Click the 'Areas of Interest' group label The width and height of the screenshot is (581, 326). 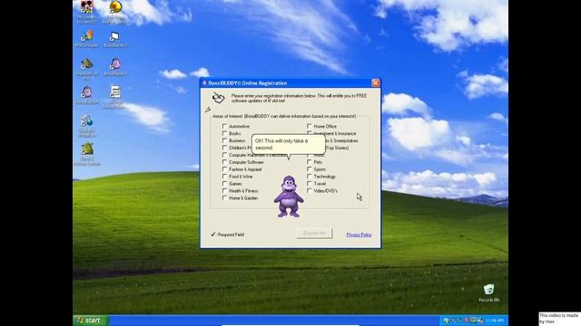point(284,116)
